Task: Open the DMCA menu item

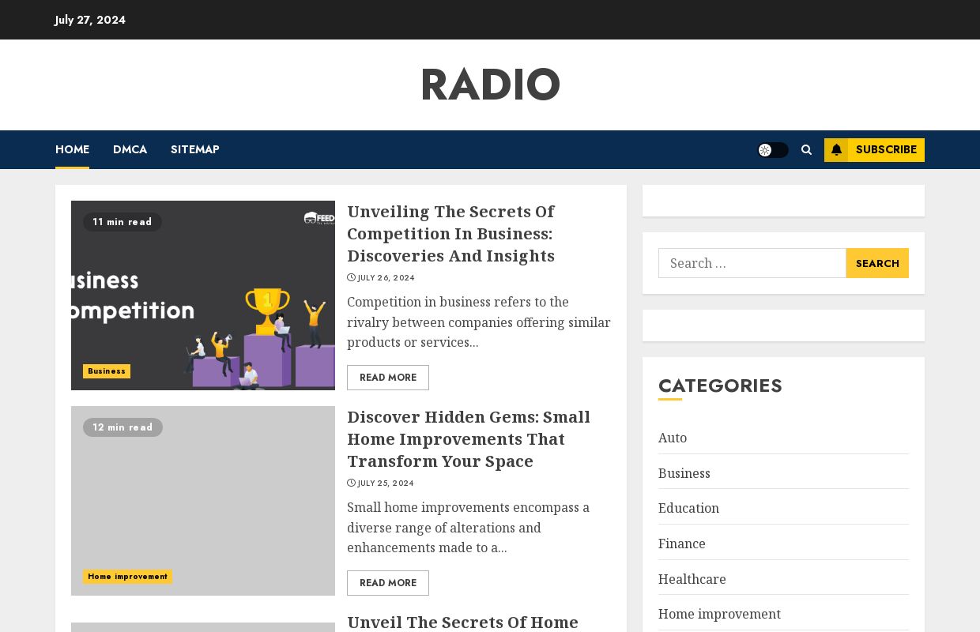Action: pos(130,149)
